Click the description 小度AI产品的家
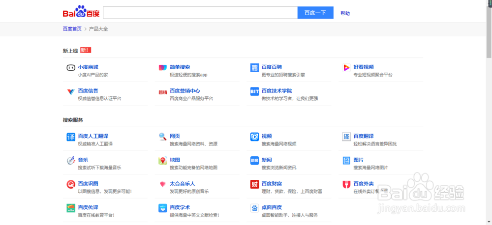The width and height of the screenshot is (492, 225). tap(93, 75)
